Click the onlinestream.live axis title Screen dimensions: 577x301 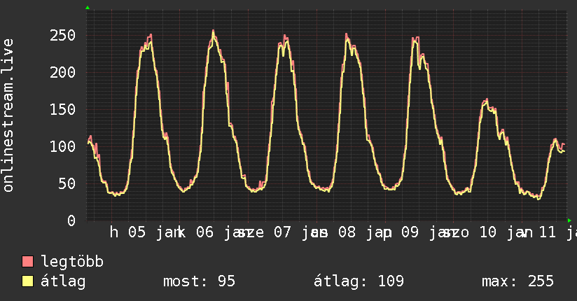(x=8, y=115)
